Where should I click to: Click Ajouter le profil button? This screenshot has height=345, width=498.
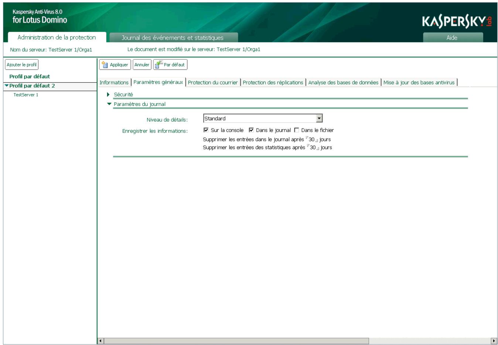[x=22, y=65]
